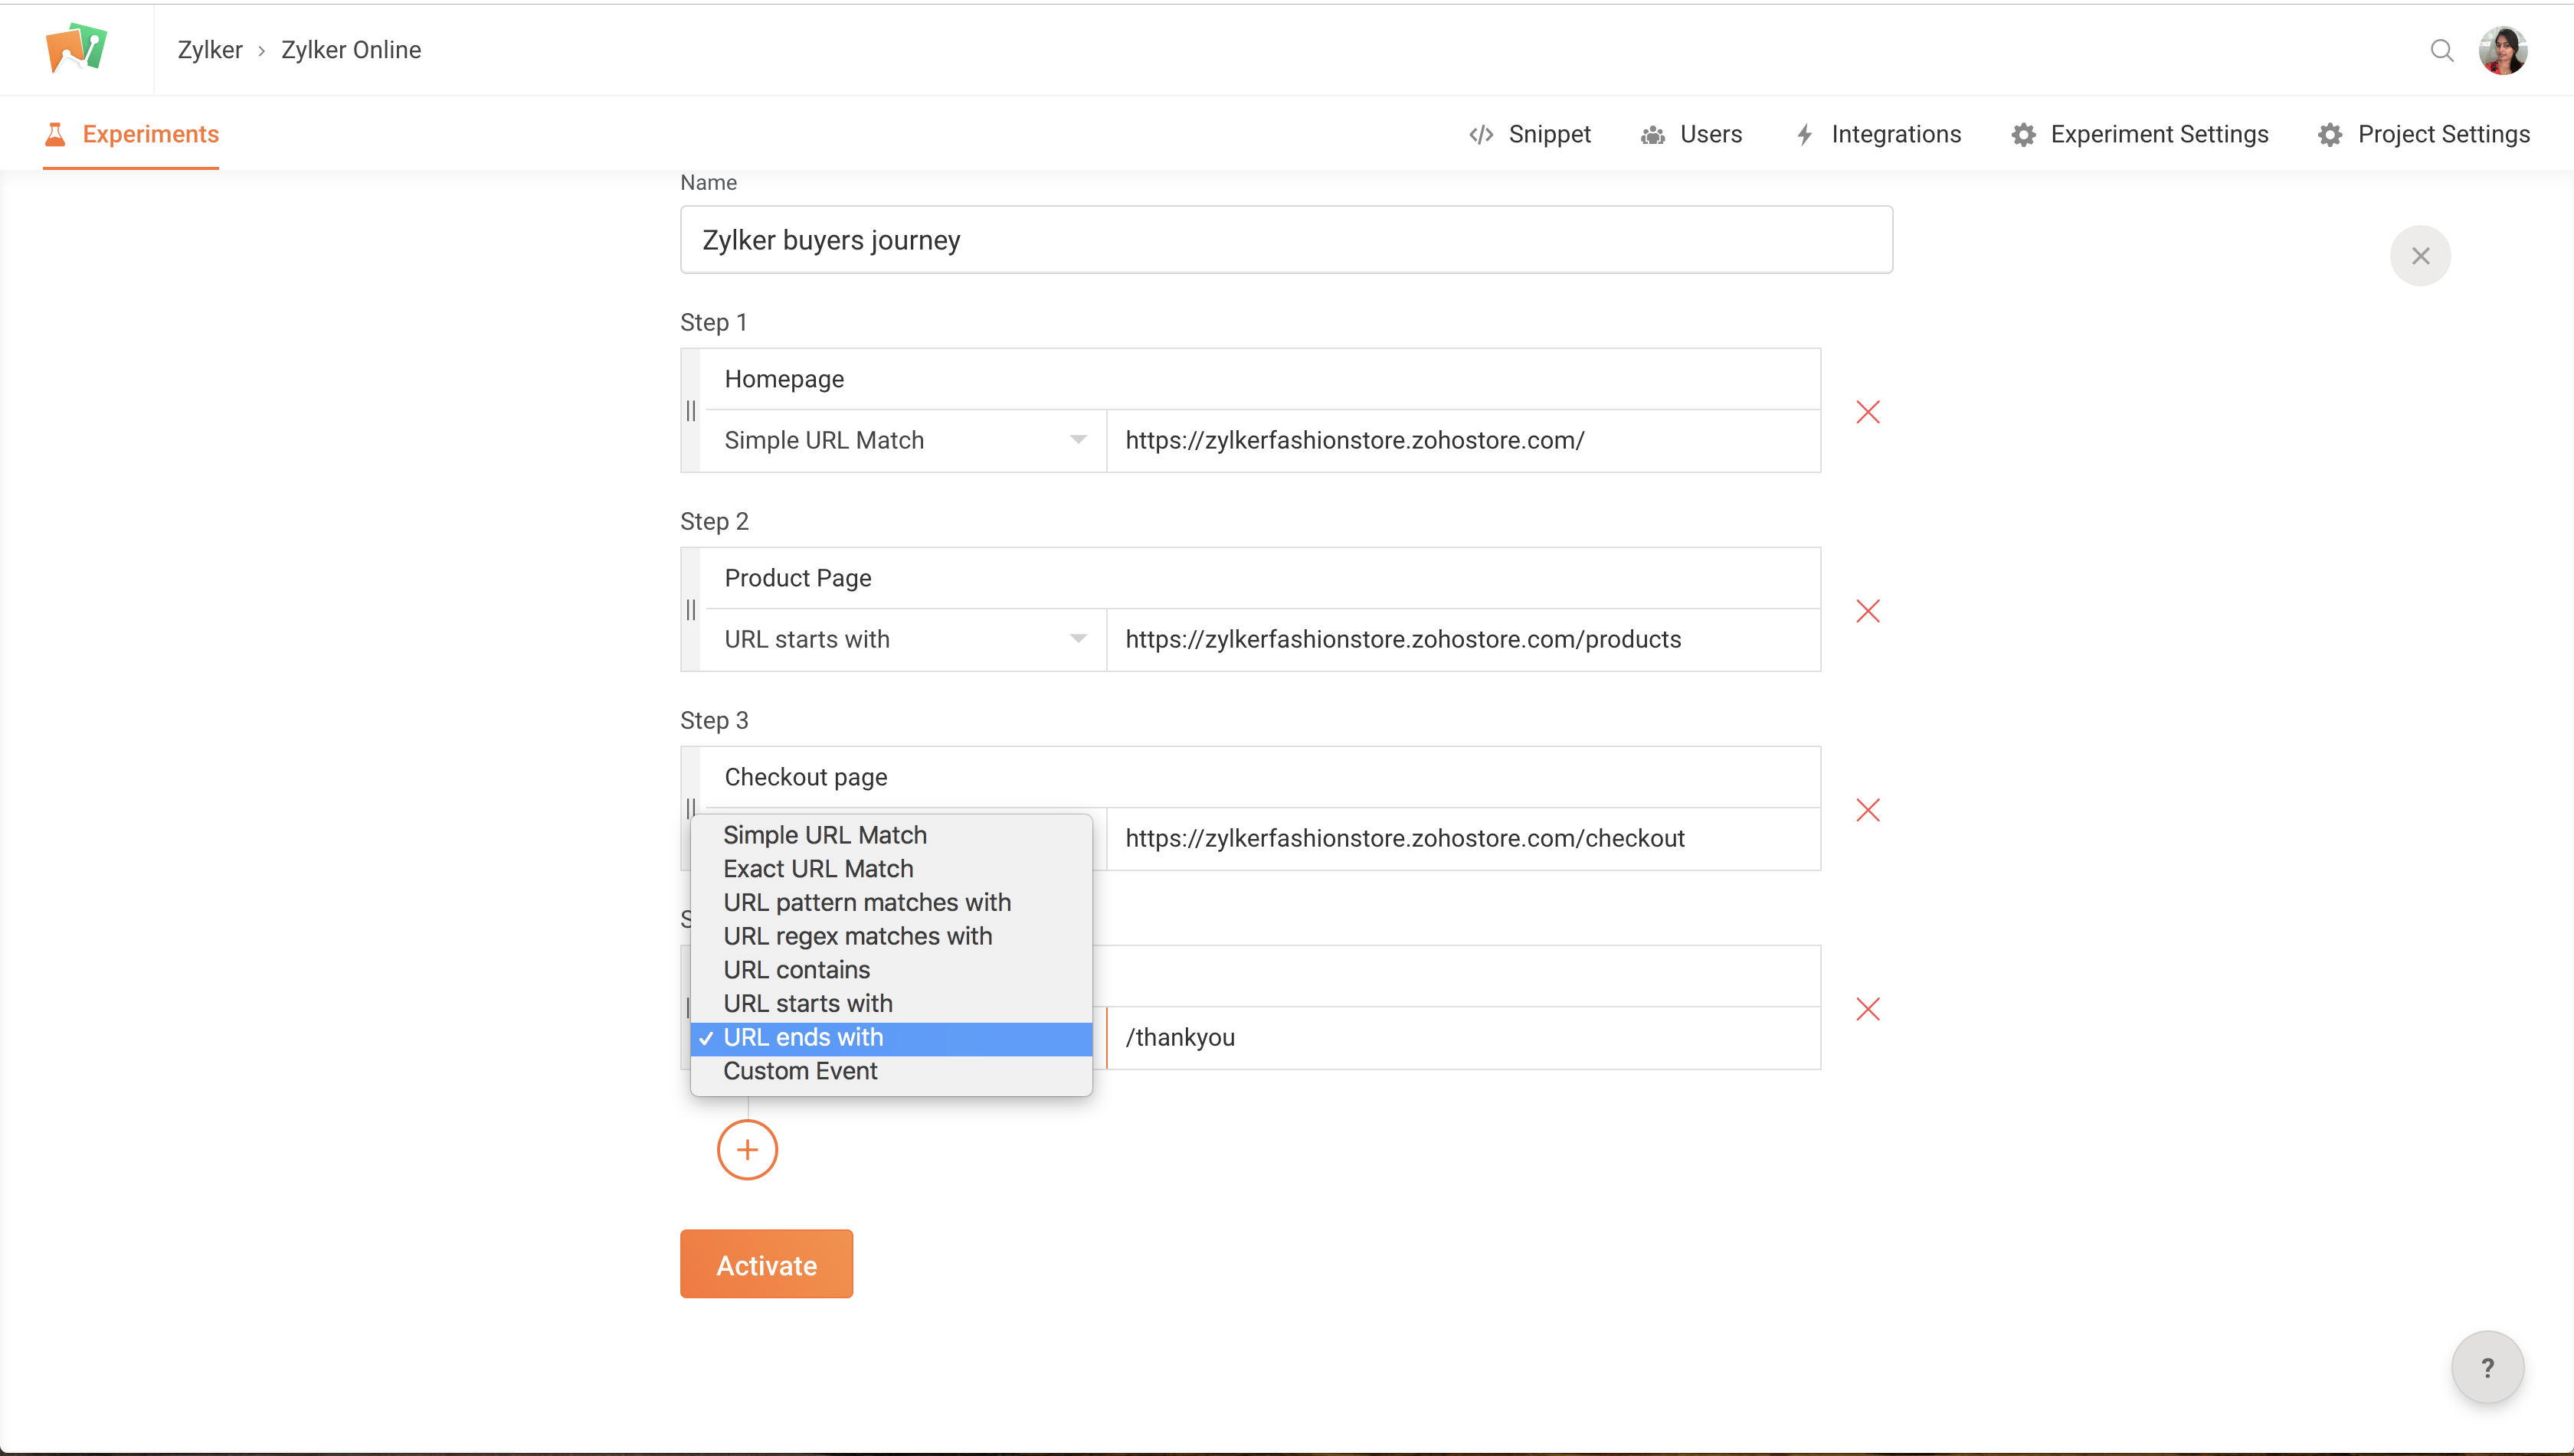Viewport: 2574px width, 1456px height.
Task: Navigate to Zylker breadcrumb link
Action: click(x=209, y=50)
